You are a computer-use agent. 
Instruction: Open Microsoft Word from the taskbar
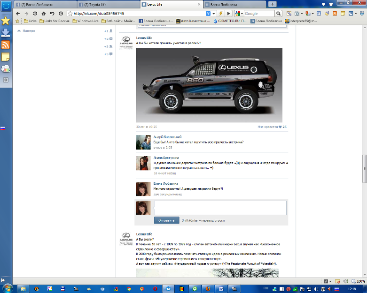(x=221, y=289)
